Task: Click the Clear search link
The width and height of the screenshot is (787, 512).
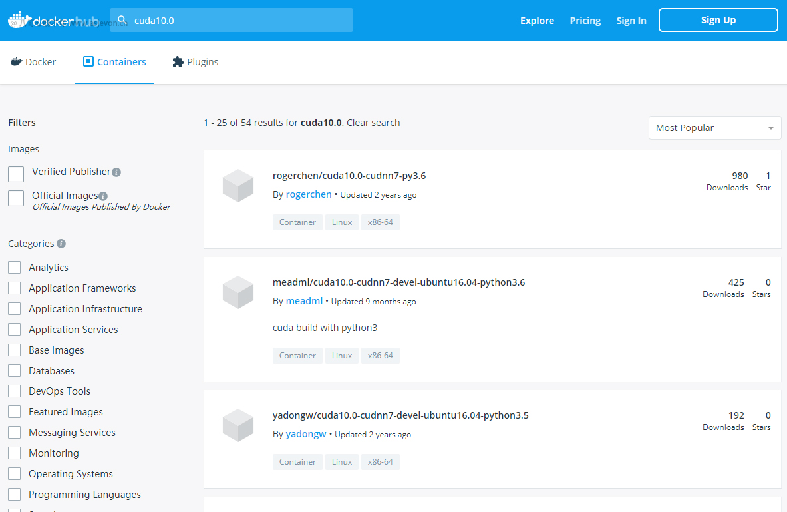Action: coord(373,123)
